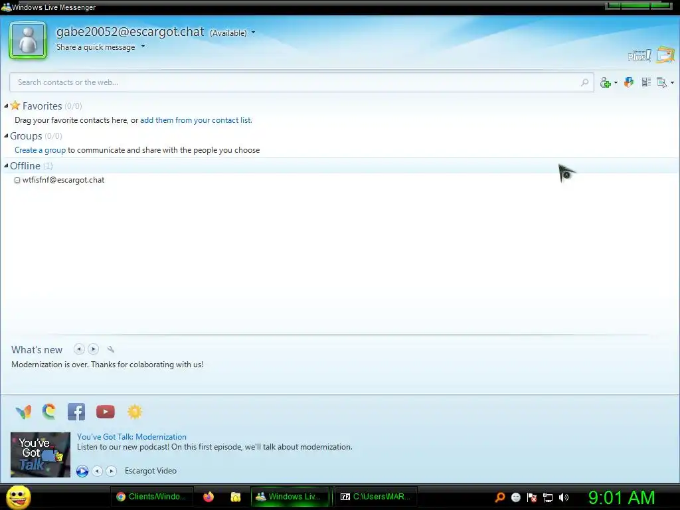This screenshot has width=680, height=510.
Task: Open What's new settings wrench icon
Action: [x=111, y=349]
